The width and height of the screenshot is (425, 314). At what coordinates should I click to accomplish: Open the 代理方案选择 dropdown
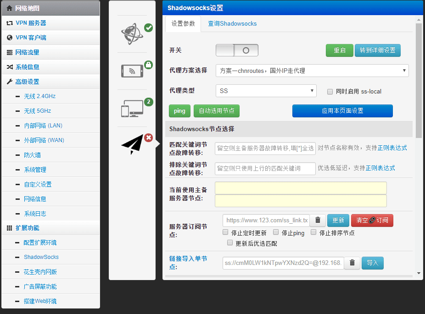point(312,71)
